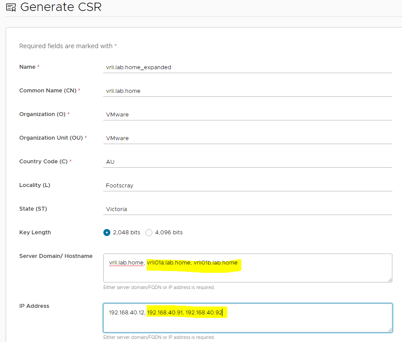This screenshot has height=342, width=402.
Task: Click the IP Address label
Action: [34, 306]
